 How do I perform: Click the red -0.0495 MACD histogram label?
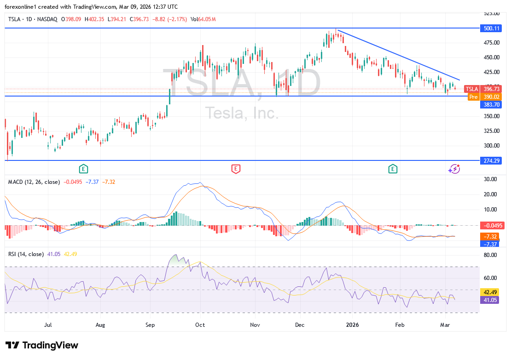coord(491,225)
